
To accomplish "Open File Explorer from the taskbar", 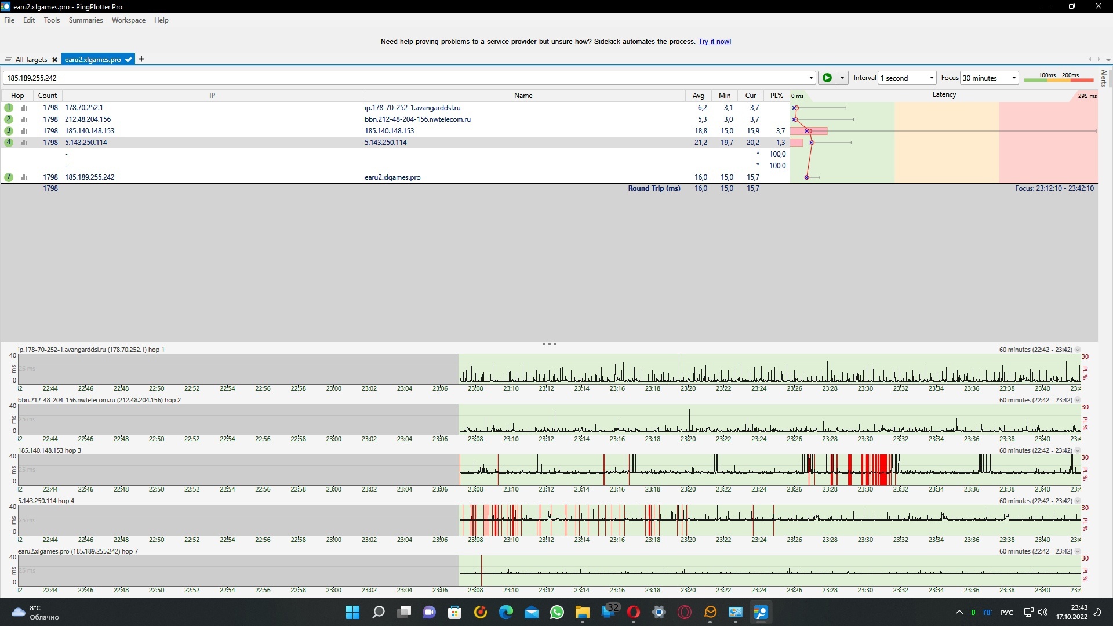I will coord(583,612).
